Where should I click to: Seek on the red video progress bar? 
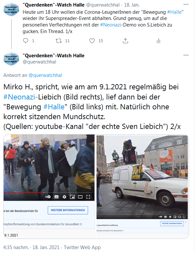coord(24,192)
